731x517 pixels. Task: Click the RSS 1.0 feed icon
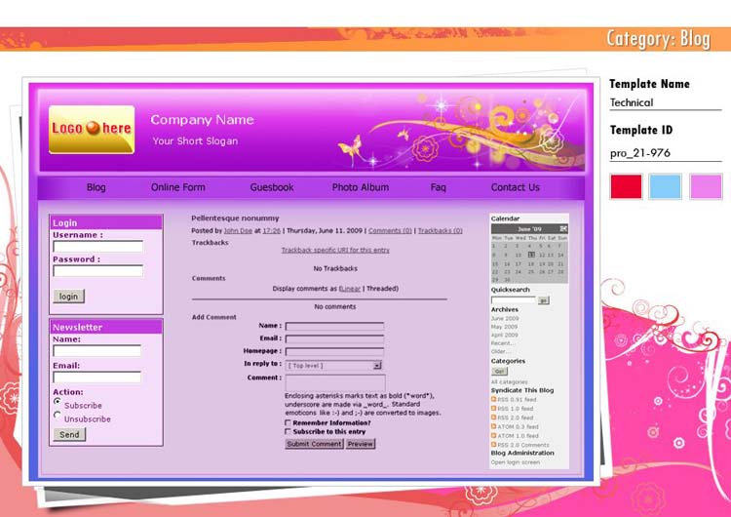(494, 408)
